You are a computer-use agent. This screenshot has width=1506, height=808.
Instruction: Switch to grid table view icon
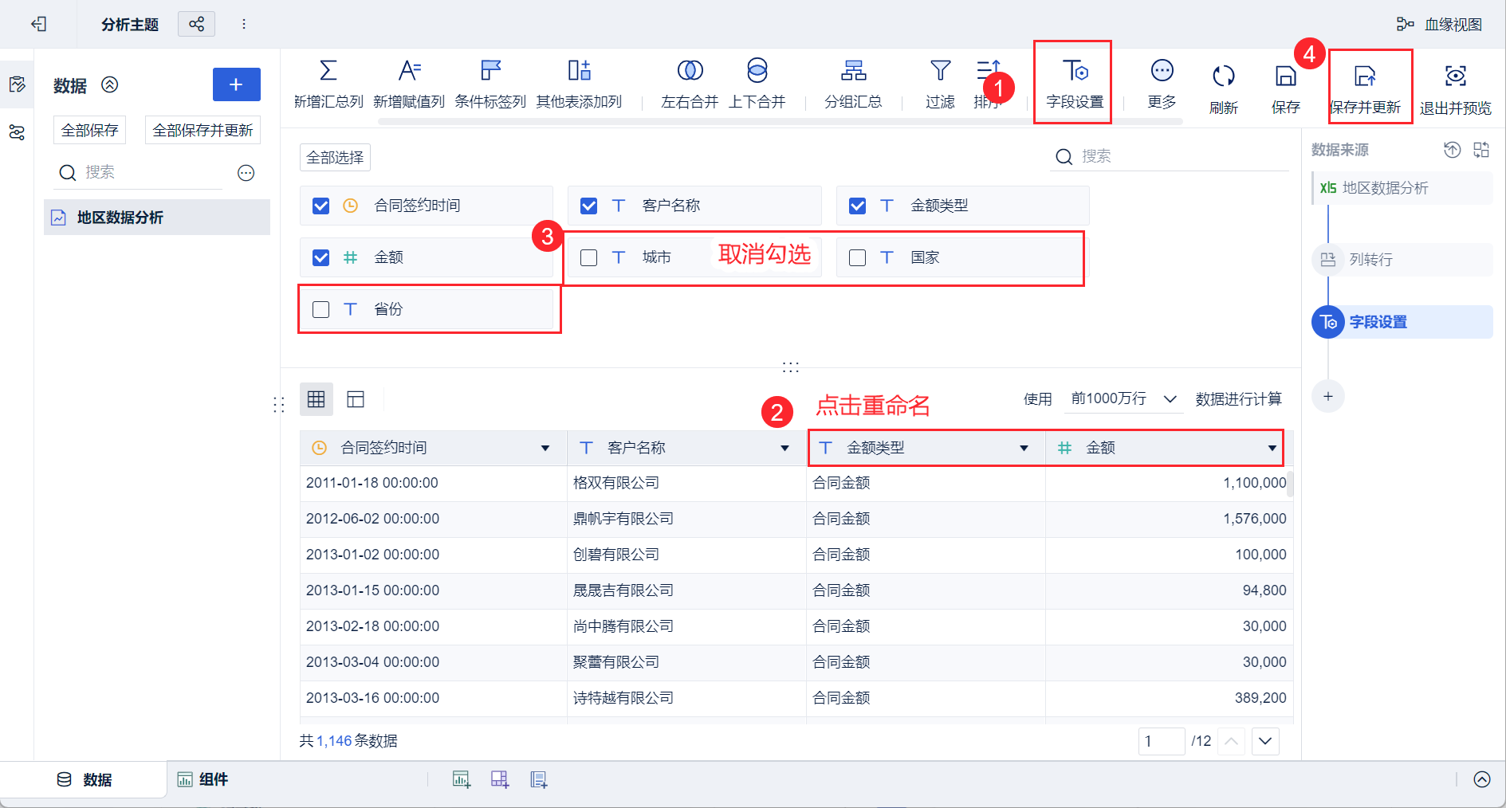(x=317, y=399)
